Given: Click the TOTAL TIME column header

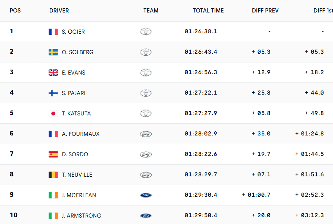Looking at the screenshot, I should tap(208, 11).
